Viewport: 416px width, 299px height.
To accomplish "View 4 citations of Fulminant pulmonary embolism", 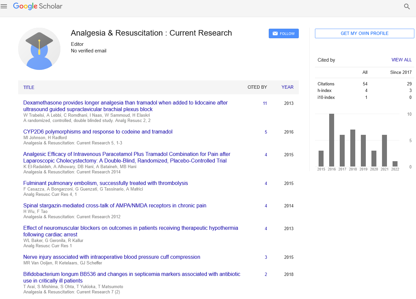I will (x=266, y=183).
